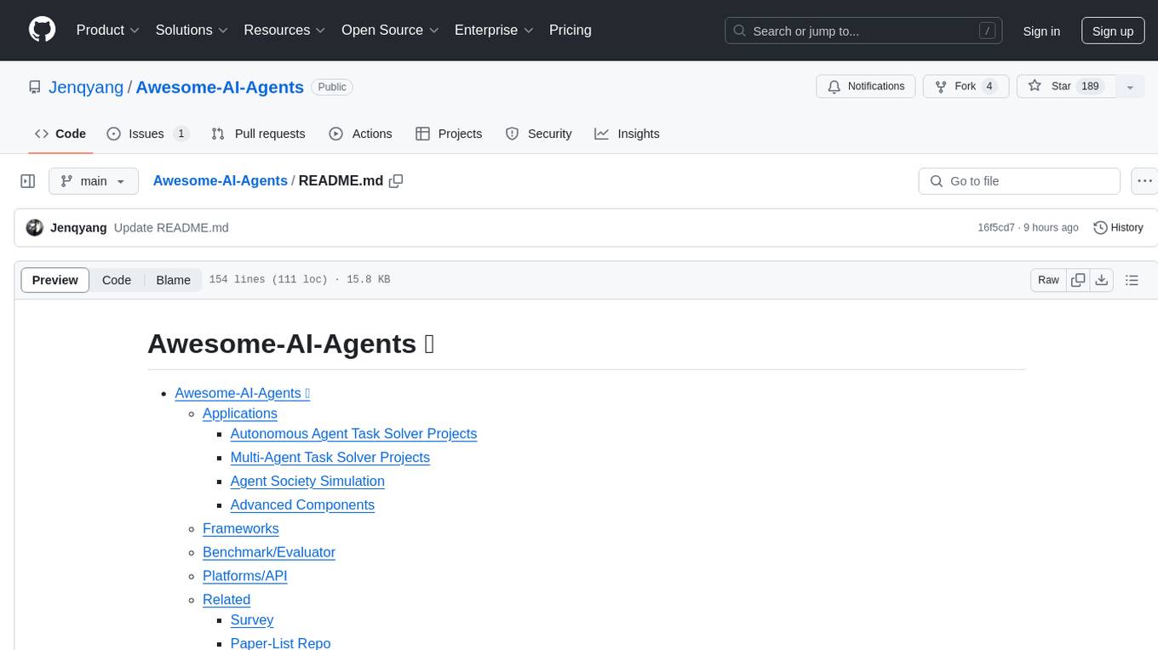Image resolution: width=1158 pixels, height=650 pixels.
Task: Open the Update README.md commit message
Action: 171,228
